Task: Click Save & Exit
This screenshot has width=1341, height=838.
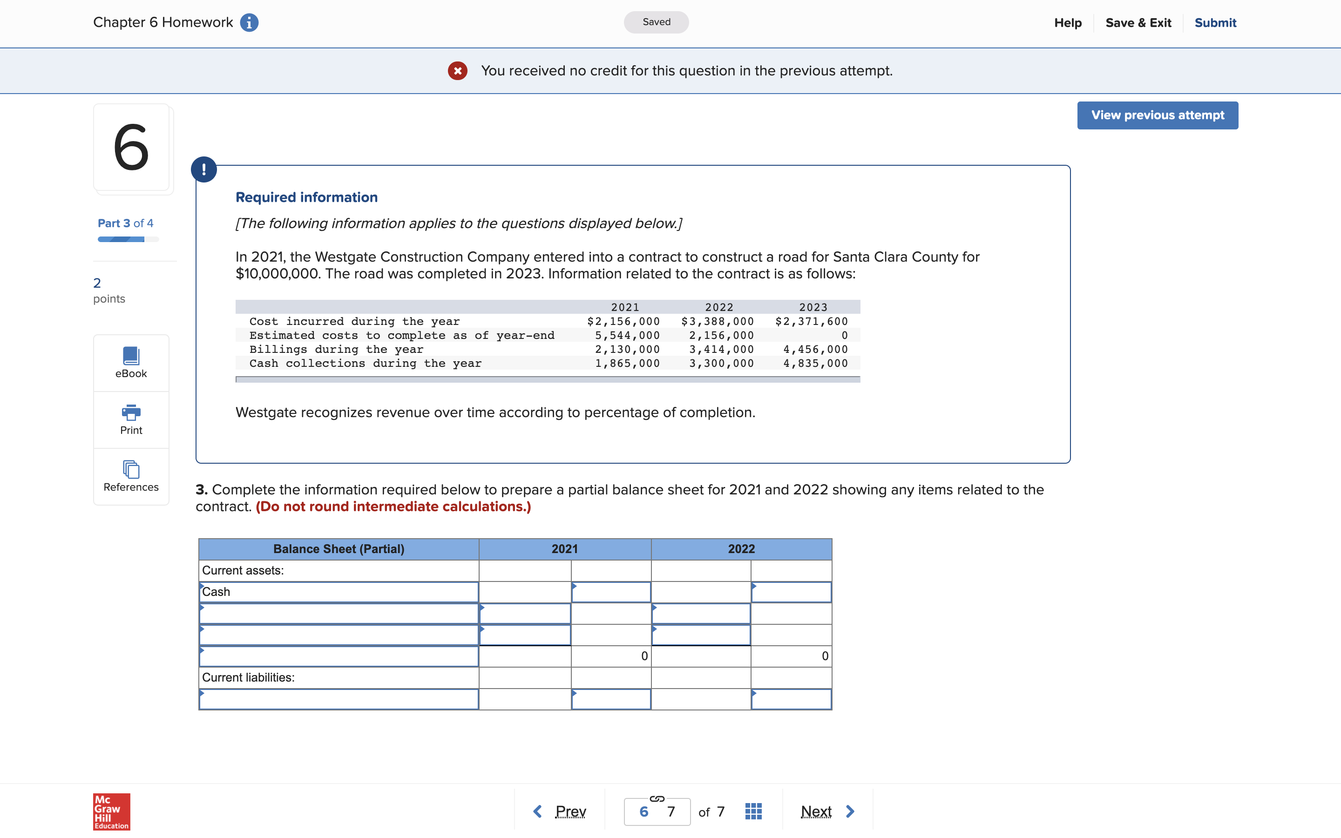Action: 1138,23
